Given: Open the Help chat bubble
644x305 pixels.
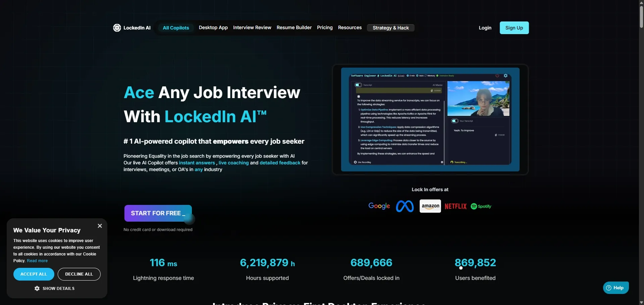Looking at the screenshot, I should 616,287.
